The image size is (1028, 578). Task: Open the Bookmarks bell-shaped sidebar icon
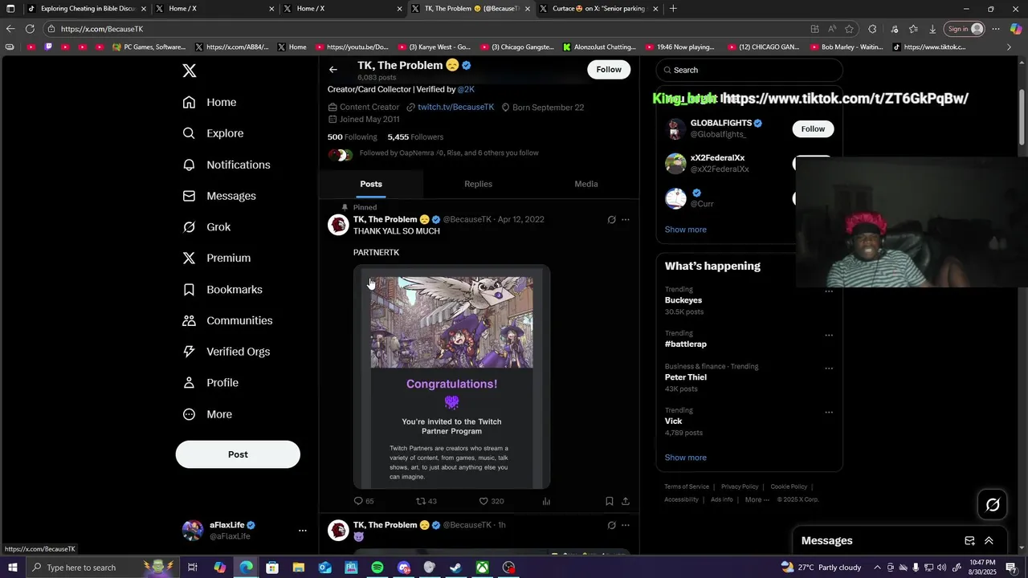(189, 289)
